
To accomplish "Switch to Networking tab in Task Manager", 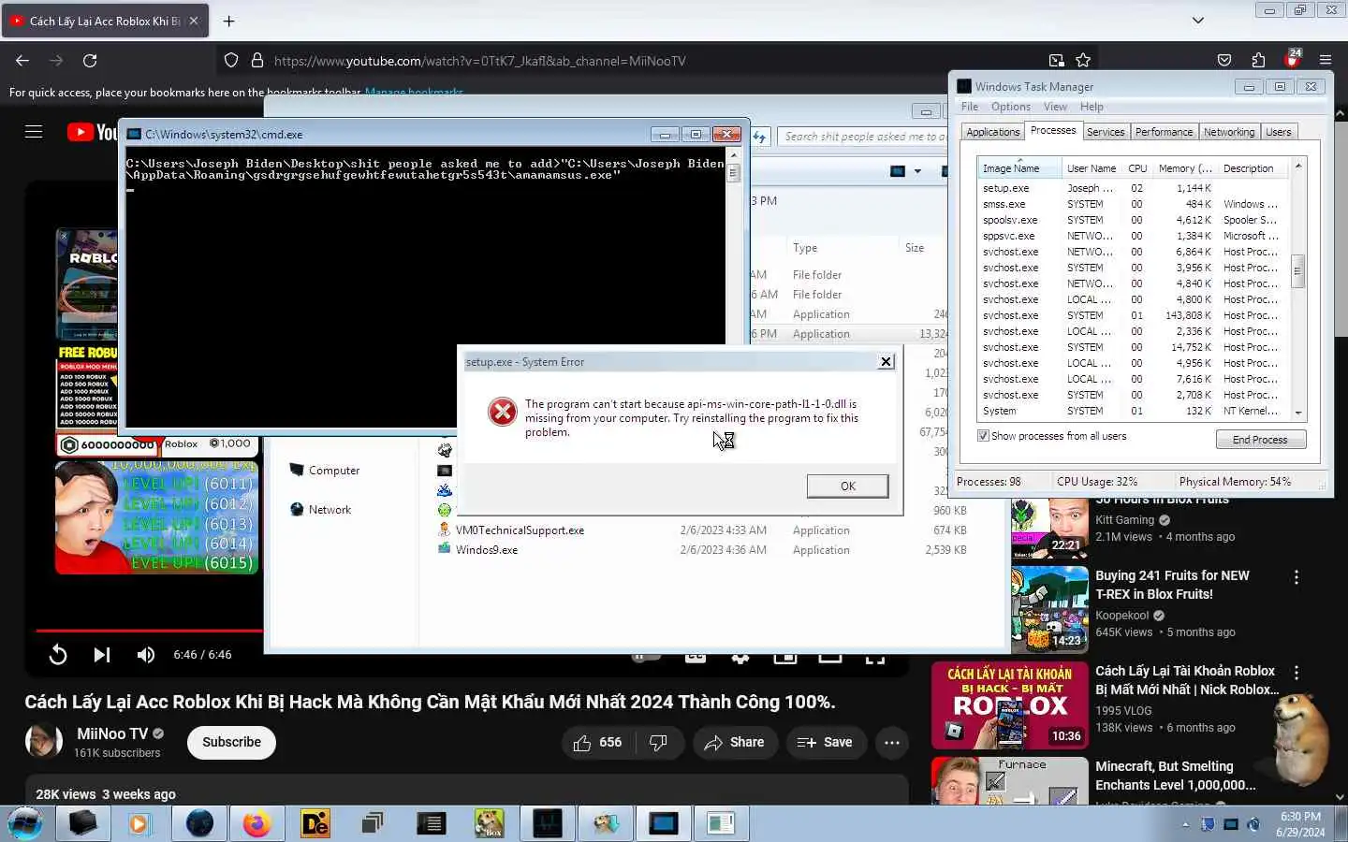I will (1229, 132).
